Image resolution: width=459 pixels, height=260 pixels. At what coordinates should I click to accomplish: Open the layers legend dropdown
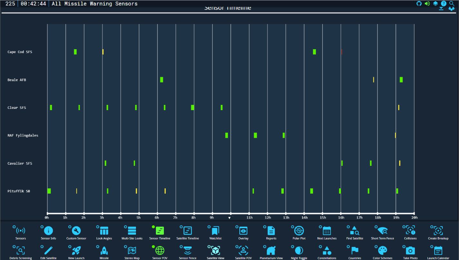(x=435, y=4)
